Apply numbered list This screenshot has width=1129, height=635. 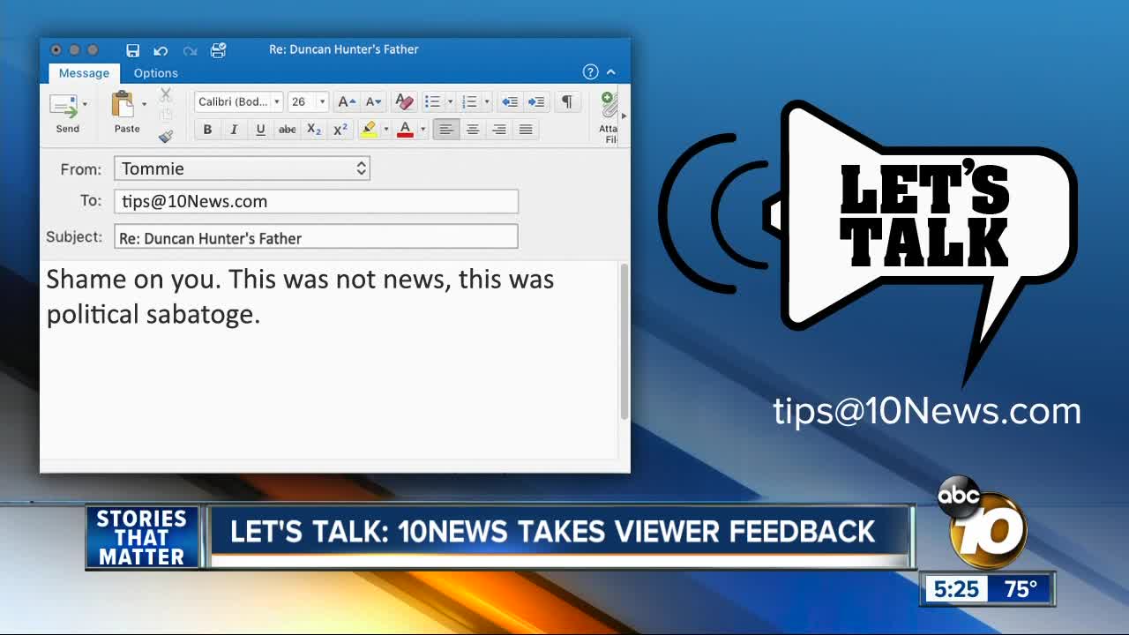(469, 102)
